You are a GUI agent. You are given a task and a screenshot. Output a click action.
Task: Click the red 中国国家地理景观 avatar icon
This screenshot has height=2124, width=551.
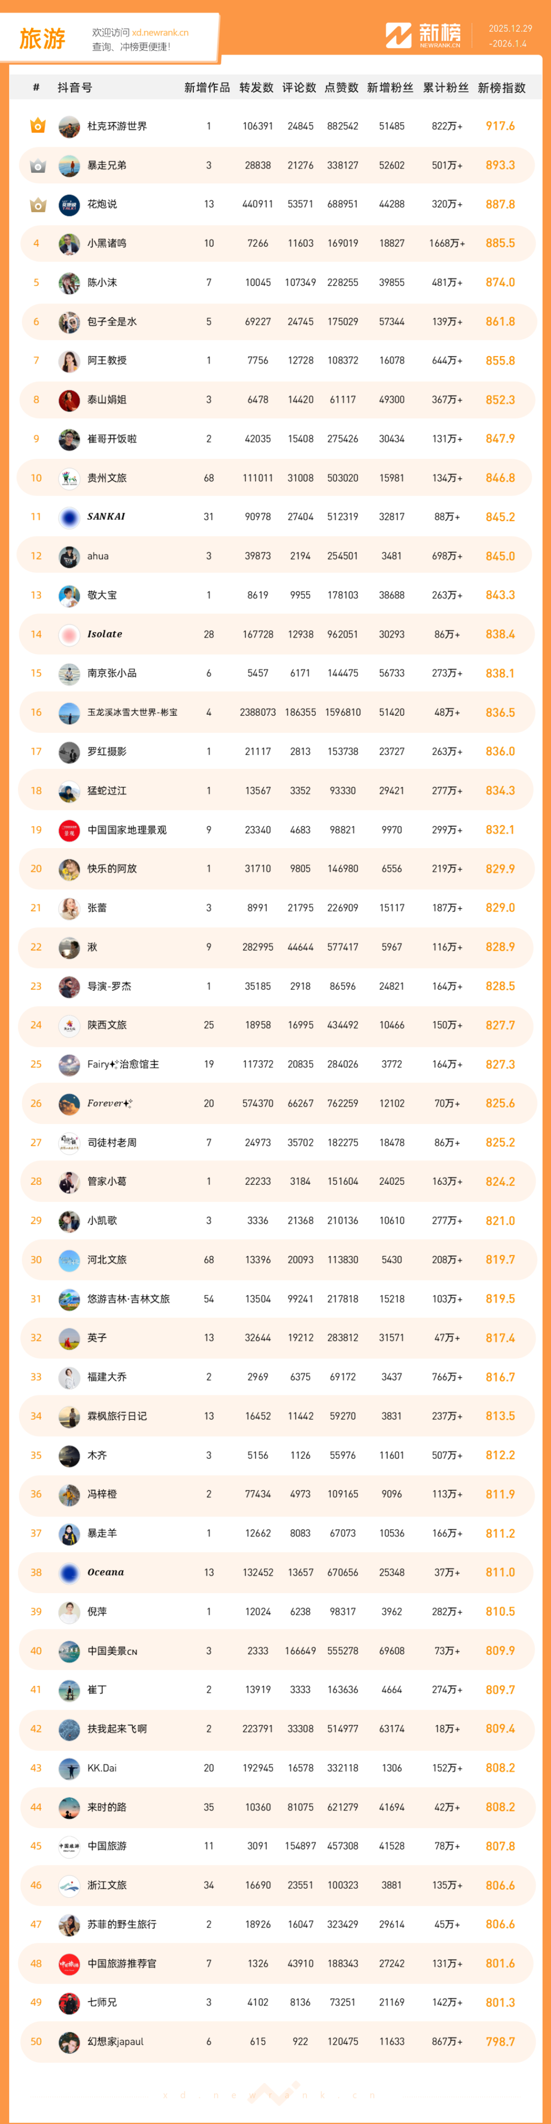(x=69, y=830)
